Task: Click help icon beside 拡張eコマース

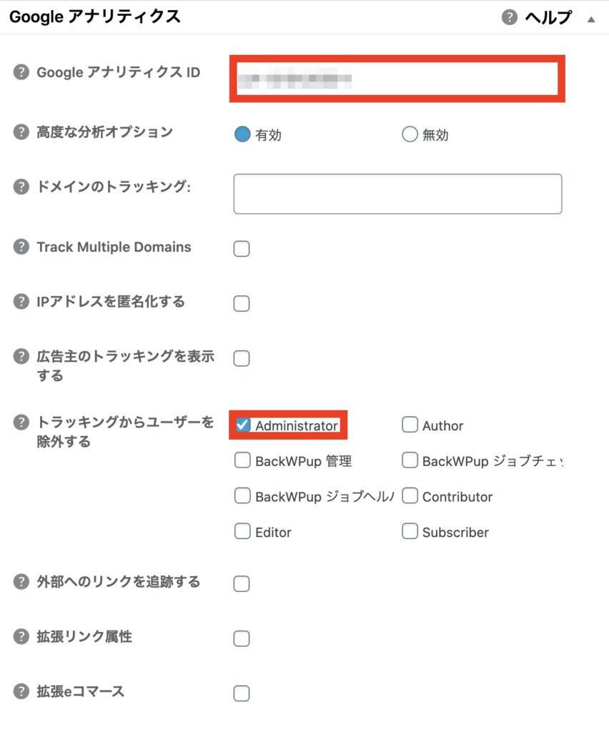Action: click(x=21, y=691)
